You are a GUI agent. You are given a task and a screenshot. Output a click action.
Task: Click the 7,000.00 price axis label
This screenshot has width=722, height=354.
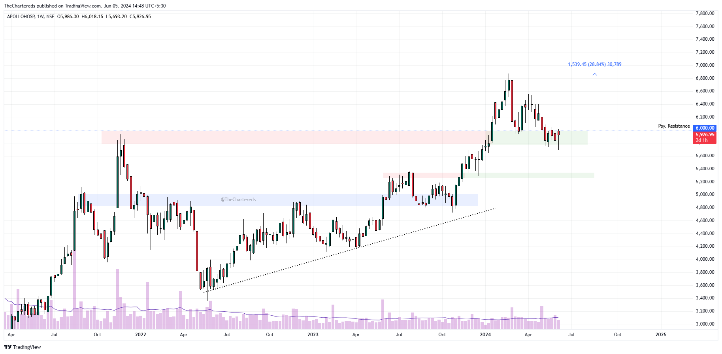(x=705, y=65)
